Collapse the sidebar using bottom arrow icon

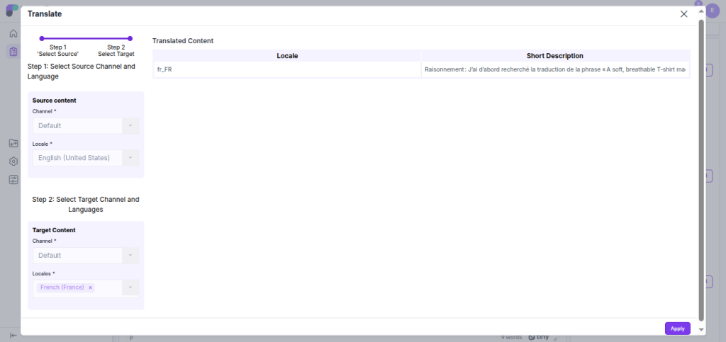coord(13,335)
